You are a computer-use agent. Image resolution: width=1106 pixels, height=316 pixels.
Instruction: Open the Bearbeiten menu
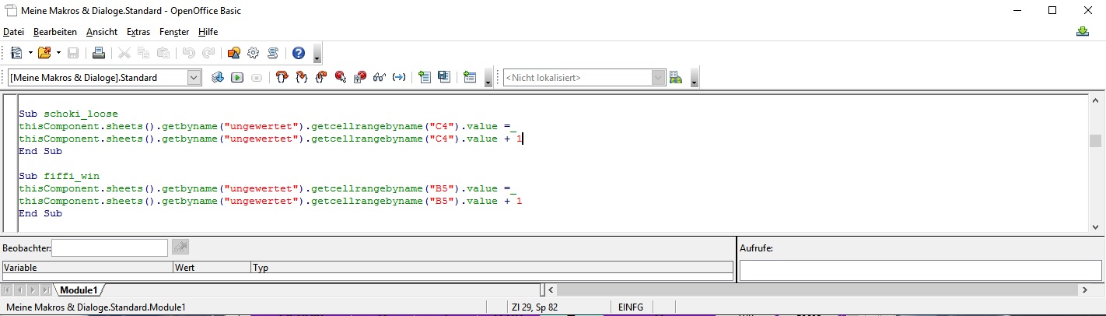[x=54, y=32]
